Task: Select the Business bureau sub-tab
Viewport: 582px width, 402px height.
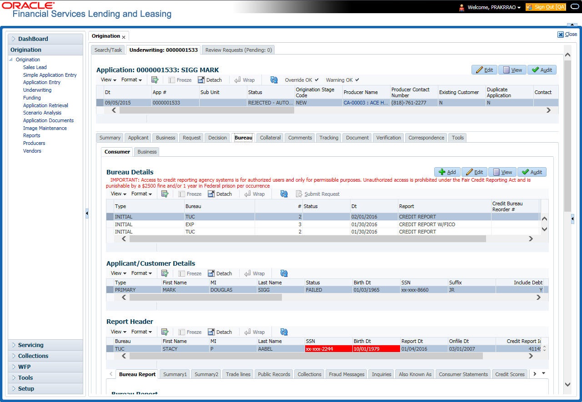Action: (147, 152)
